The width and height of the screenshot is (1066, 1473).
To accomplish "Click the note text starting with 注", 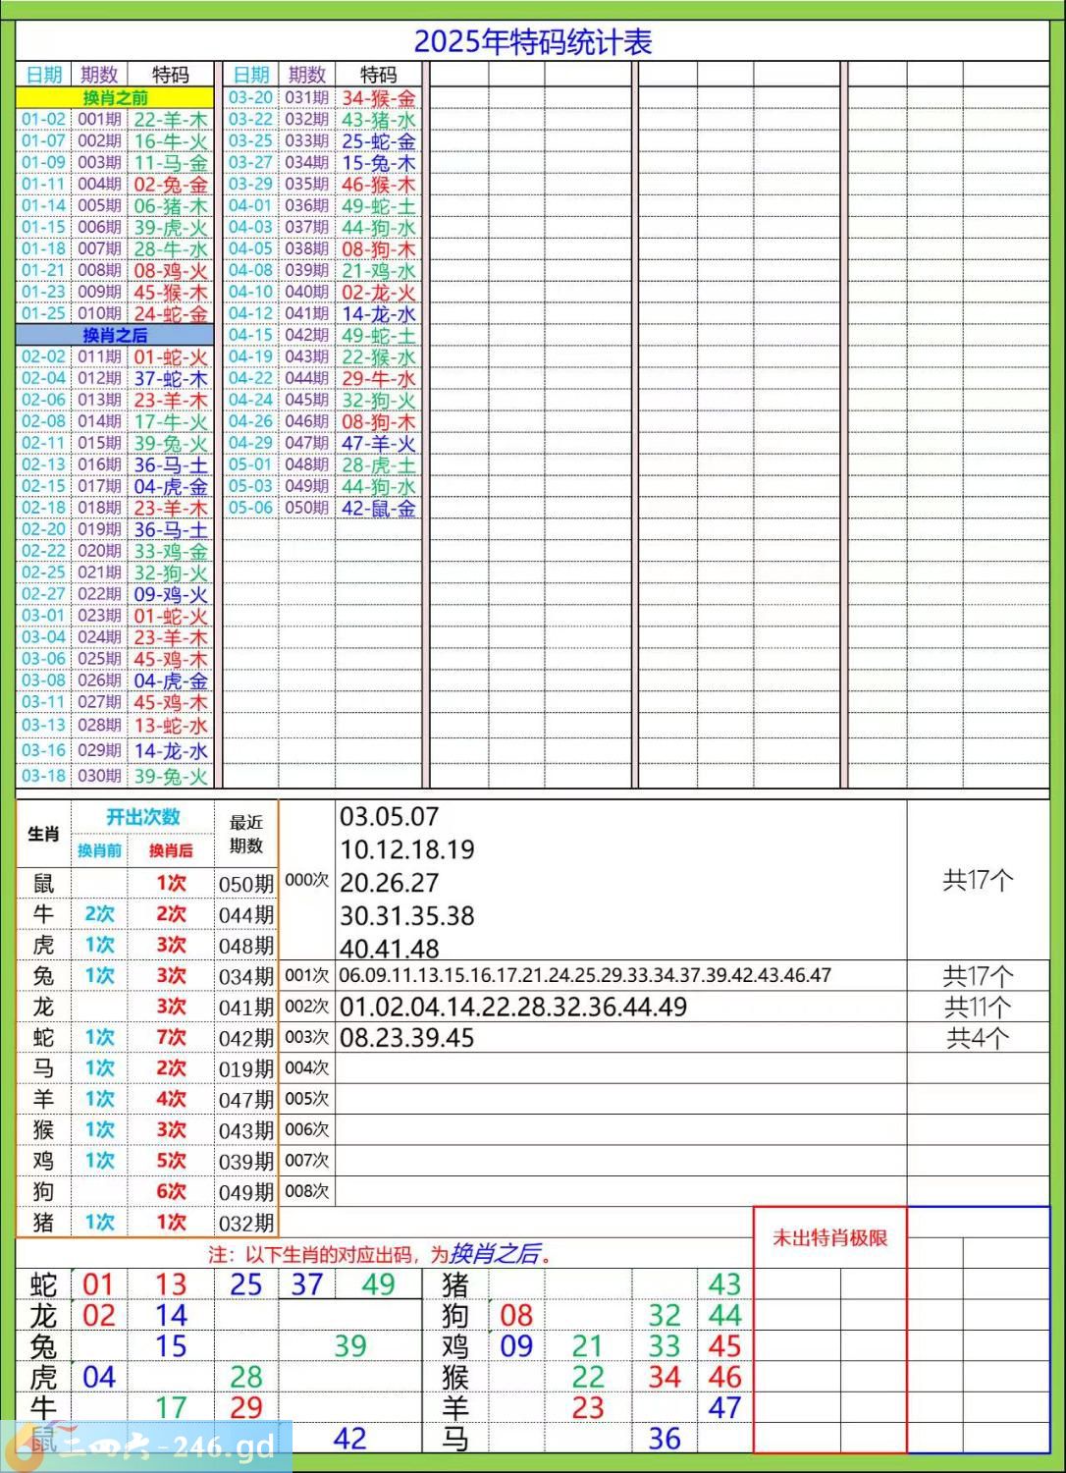I will (x=379, y=1254).
